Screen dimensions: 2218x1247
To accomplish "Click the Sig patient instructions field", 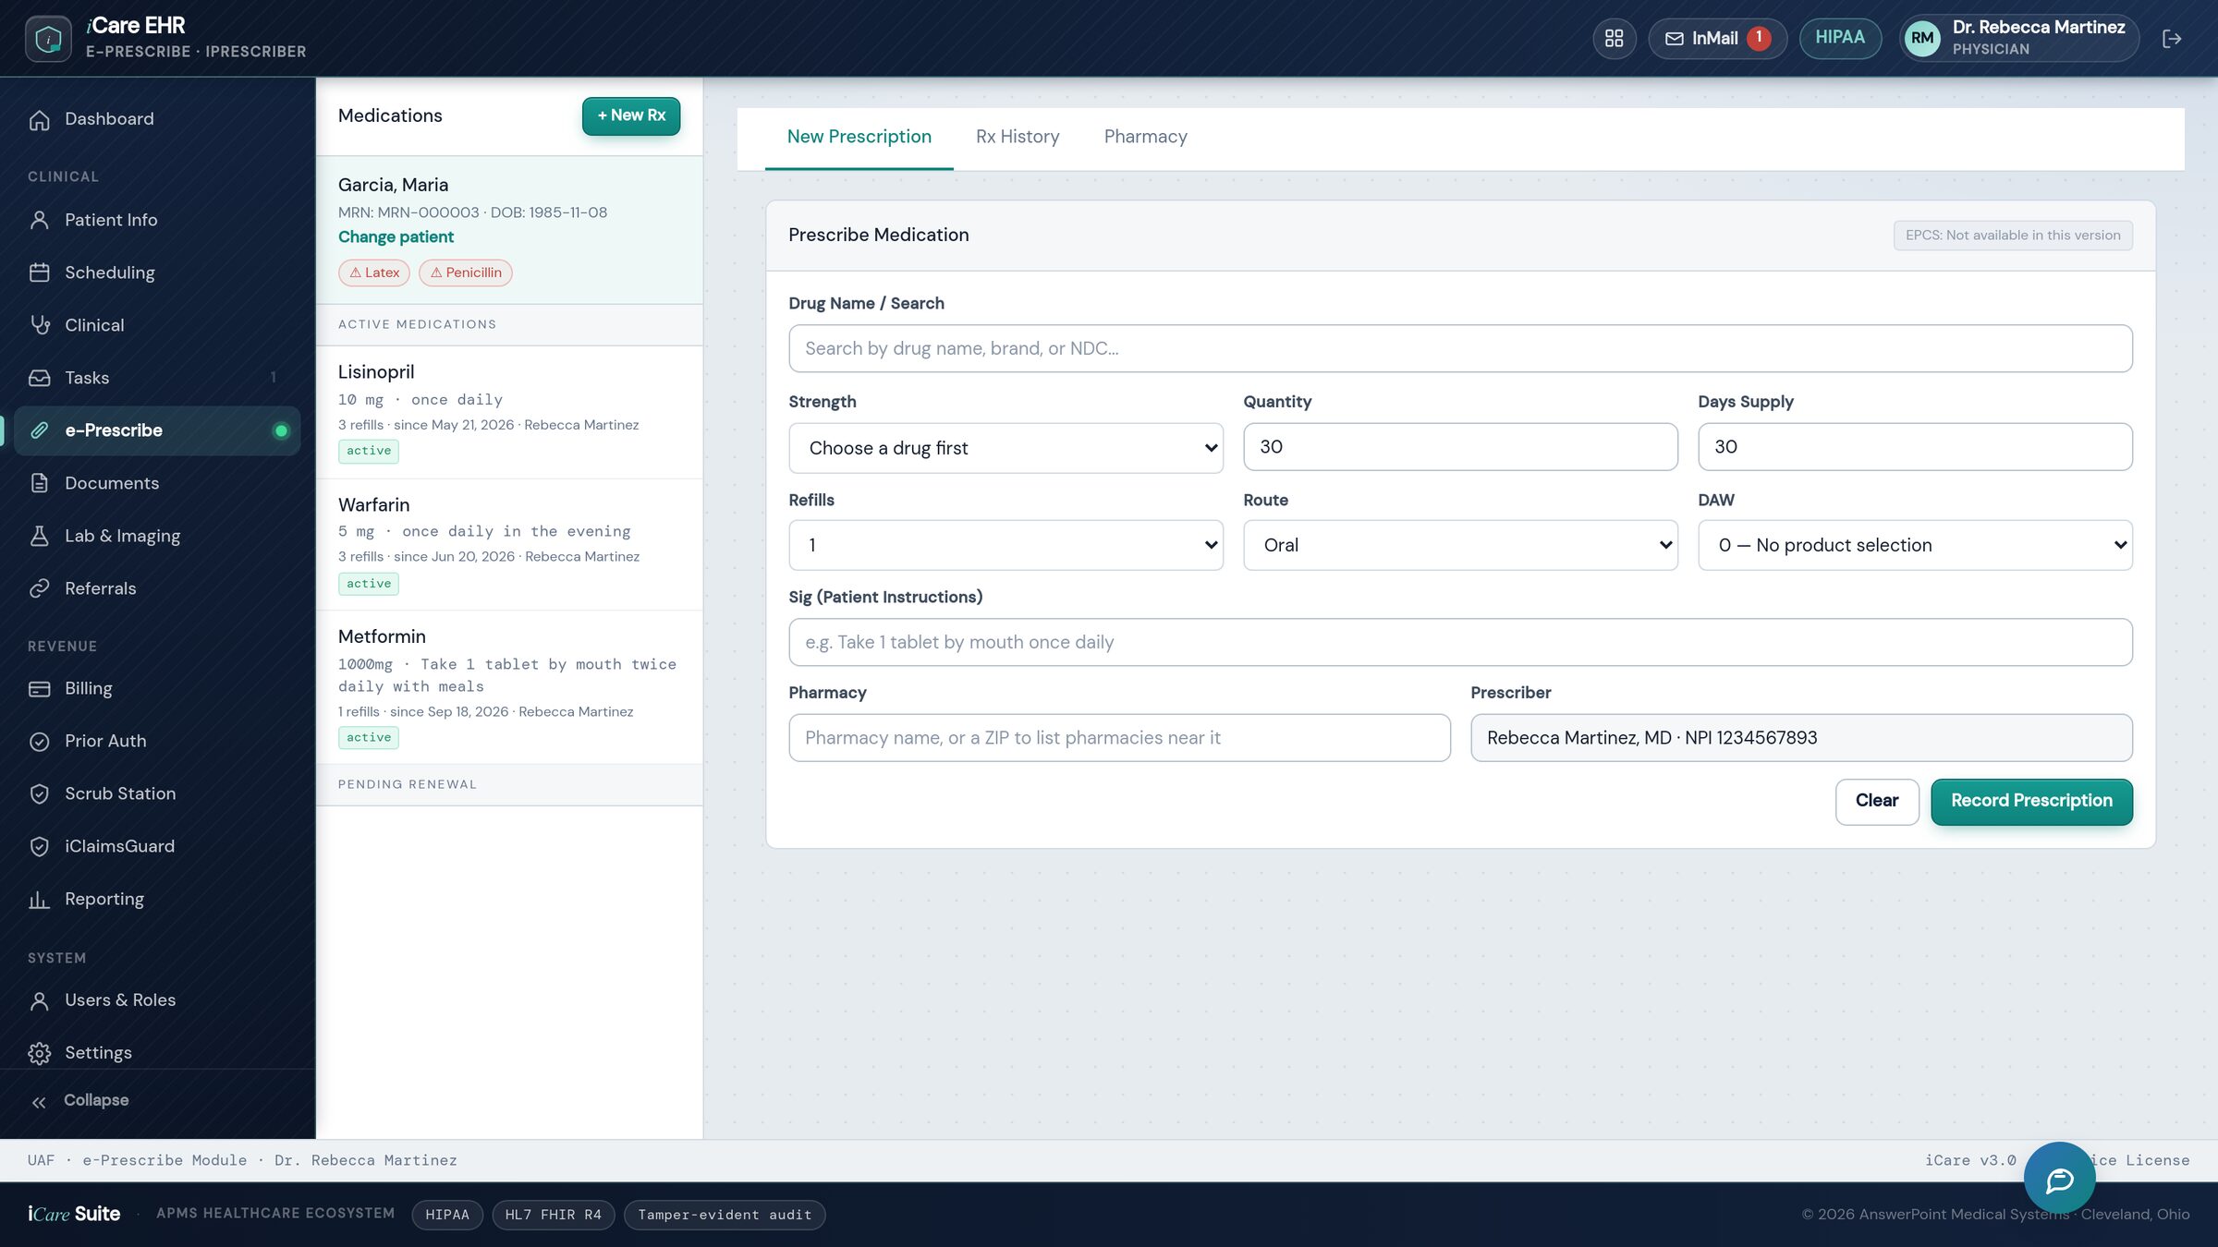I will 1460,642.
